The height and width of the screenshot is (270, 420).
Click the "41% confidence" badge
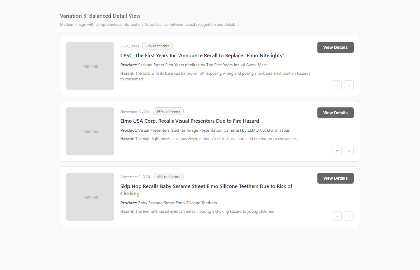tap(169, 177)
